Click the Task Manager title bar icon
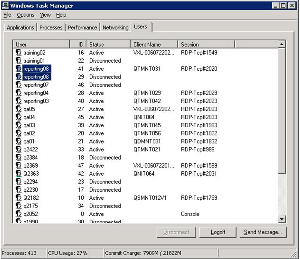This screenshot has width=300, height=259. (x=5, y=5)
